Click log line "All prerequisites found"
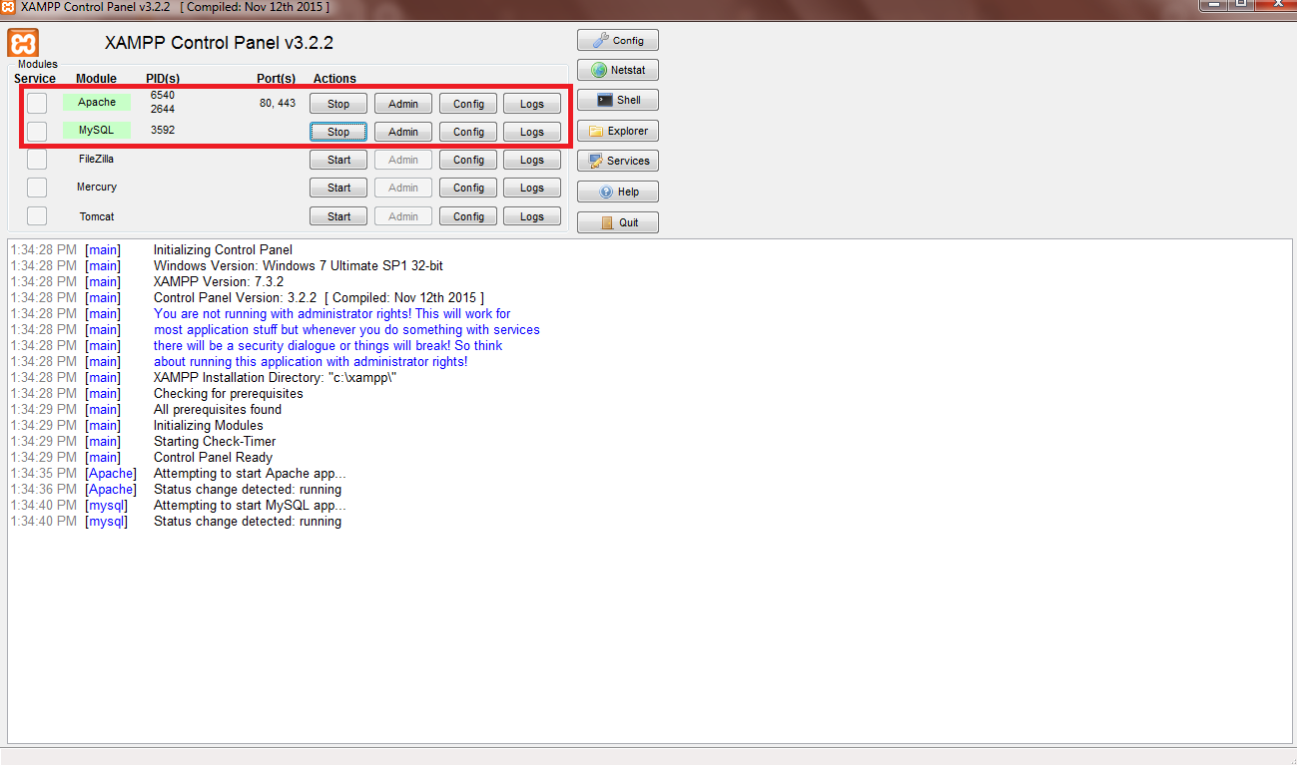The image size is (1297, 766). coord(218,410)
